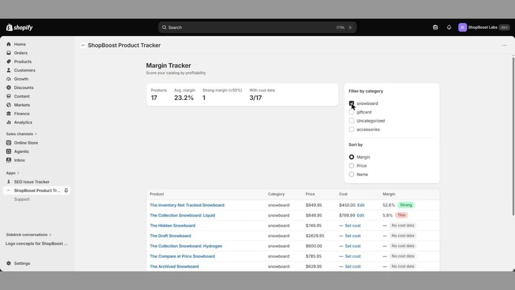The height and width of the screenshot is (290, 515).
Task: Edit the $799.99 cost for Liquid snowboard
Action: tap(360, 215)
